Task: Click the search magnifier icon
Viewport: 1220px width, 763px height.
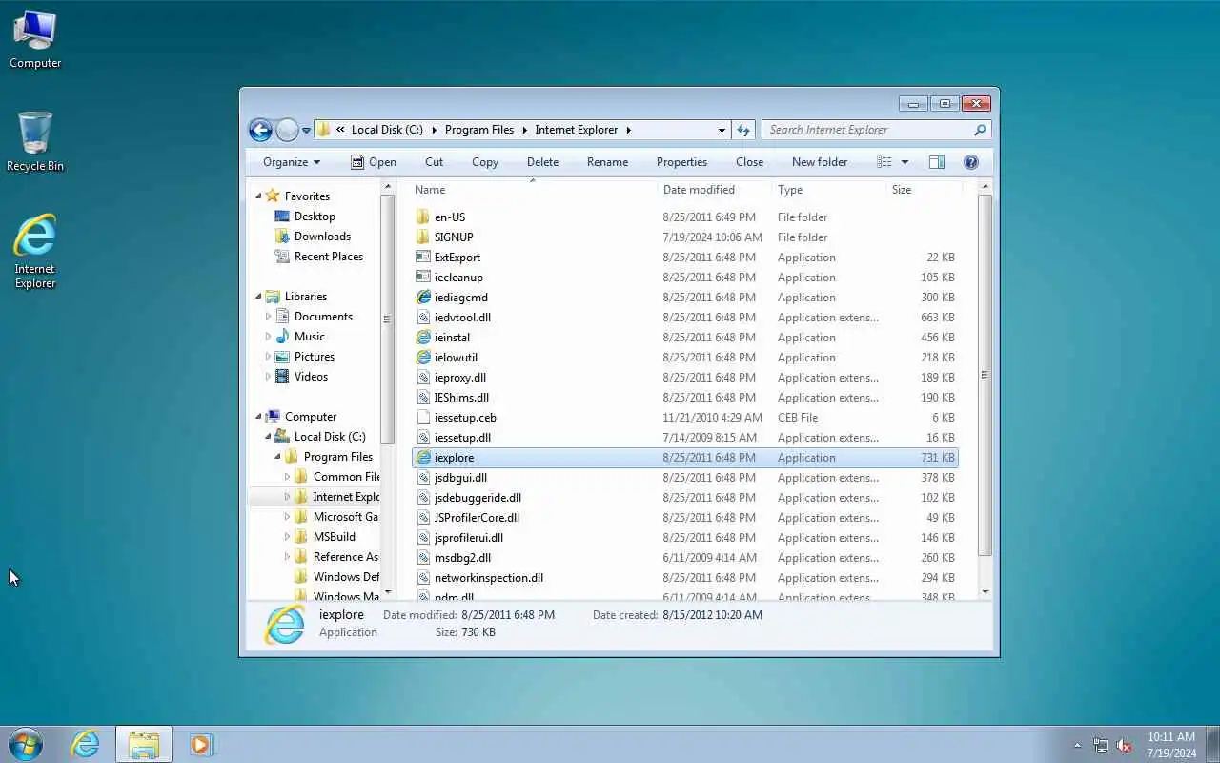Action: tap(980, 130)
